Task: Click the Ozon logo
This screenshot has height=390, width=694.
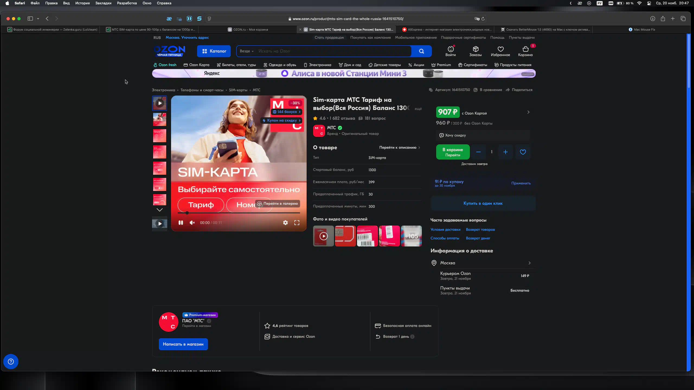Action: [169, 51]
